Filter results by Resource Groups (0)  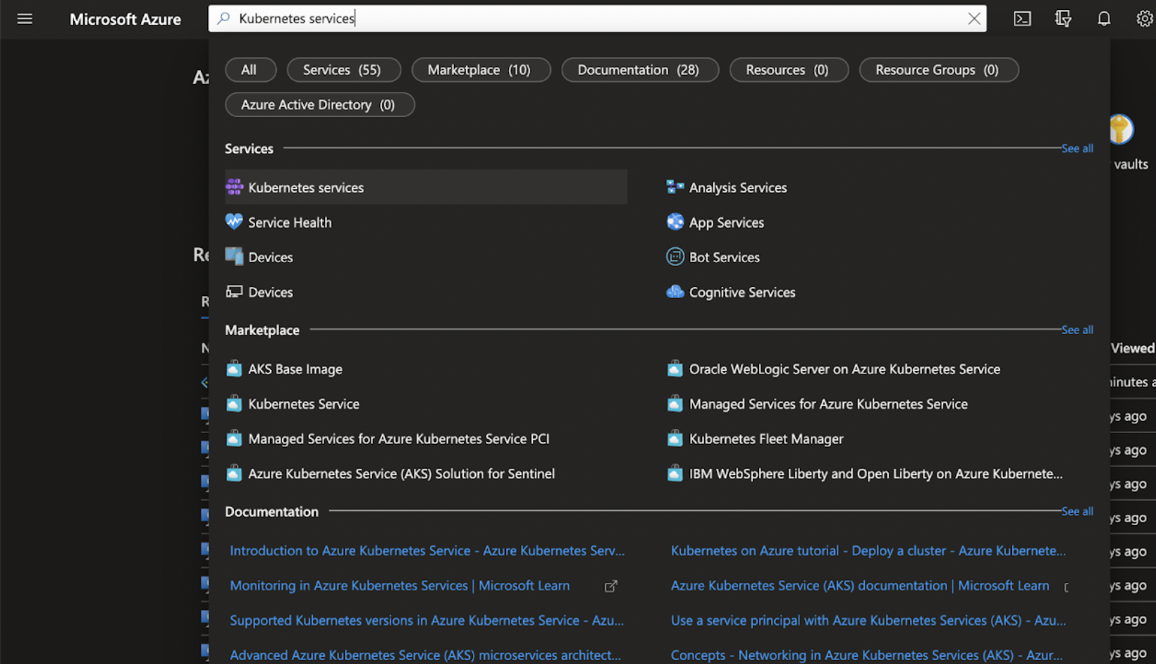938,70
